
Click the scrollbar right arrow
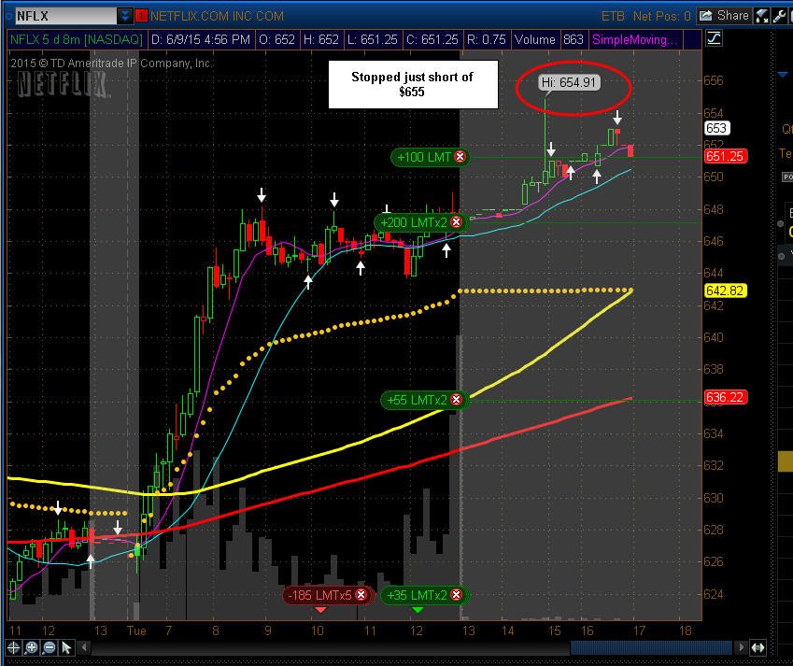click(x=742, y=647)
